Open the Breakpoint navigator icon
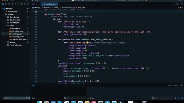This screenshot has width=184, height=103. pyautogui.click(x=24, y=4)
